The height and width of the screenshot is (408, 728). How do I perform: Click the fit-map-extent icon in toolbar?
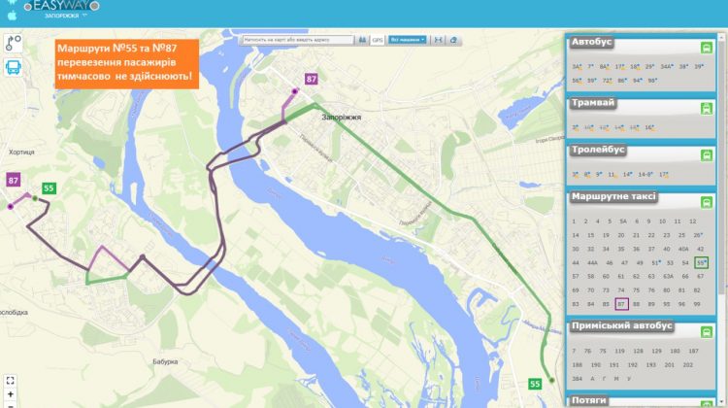click(439, 40)
